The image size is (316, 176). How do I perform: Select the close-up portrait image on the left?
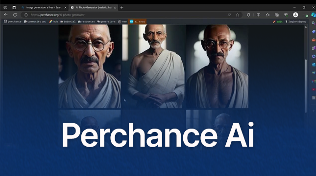tap(90, 66)
